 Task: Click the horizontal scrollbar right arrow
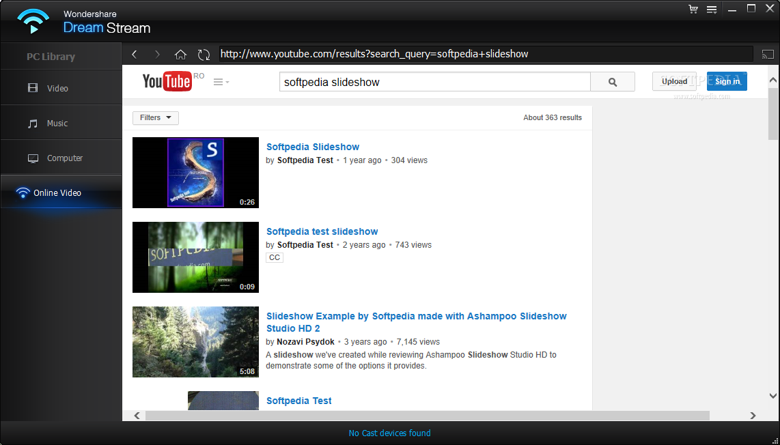click(x=753, y=415)
